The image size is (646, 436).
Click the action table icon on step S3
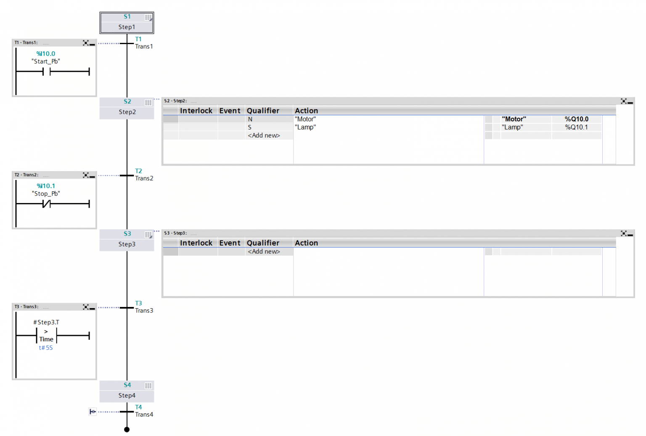tap(148, 234)
